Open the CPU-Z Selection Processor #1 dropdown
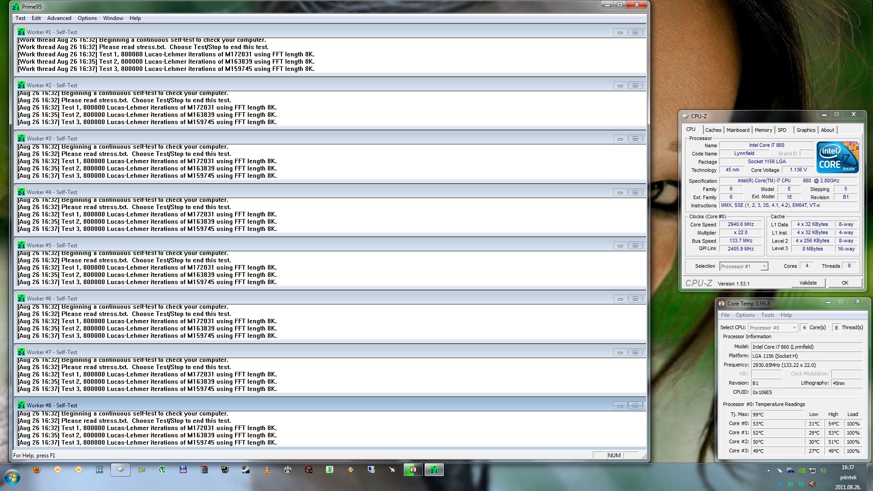This screenshot has height=491, width=873. [x=744, y=266]
